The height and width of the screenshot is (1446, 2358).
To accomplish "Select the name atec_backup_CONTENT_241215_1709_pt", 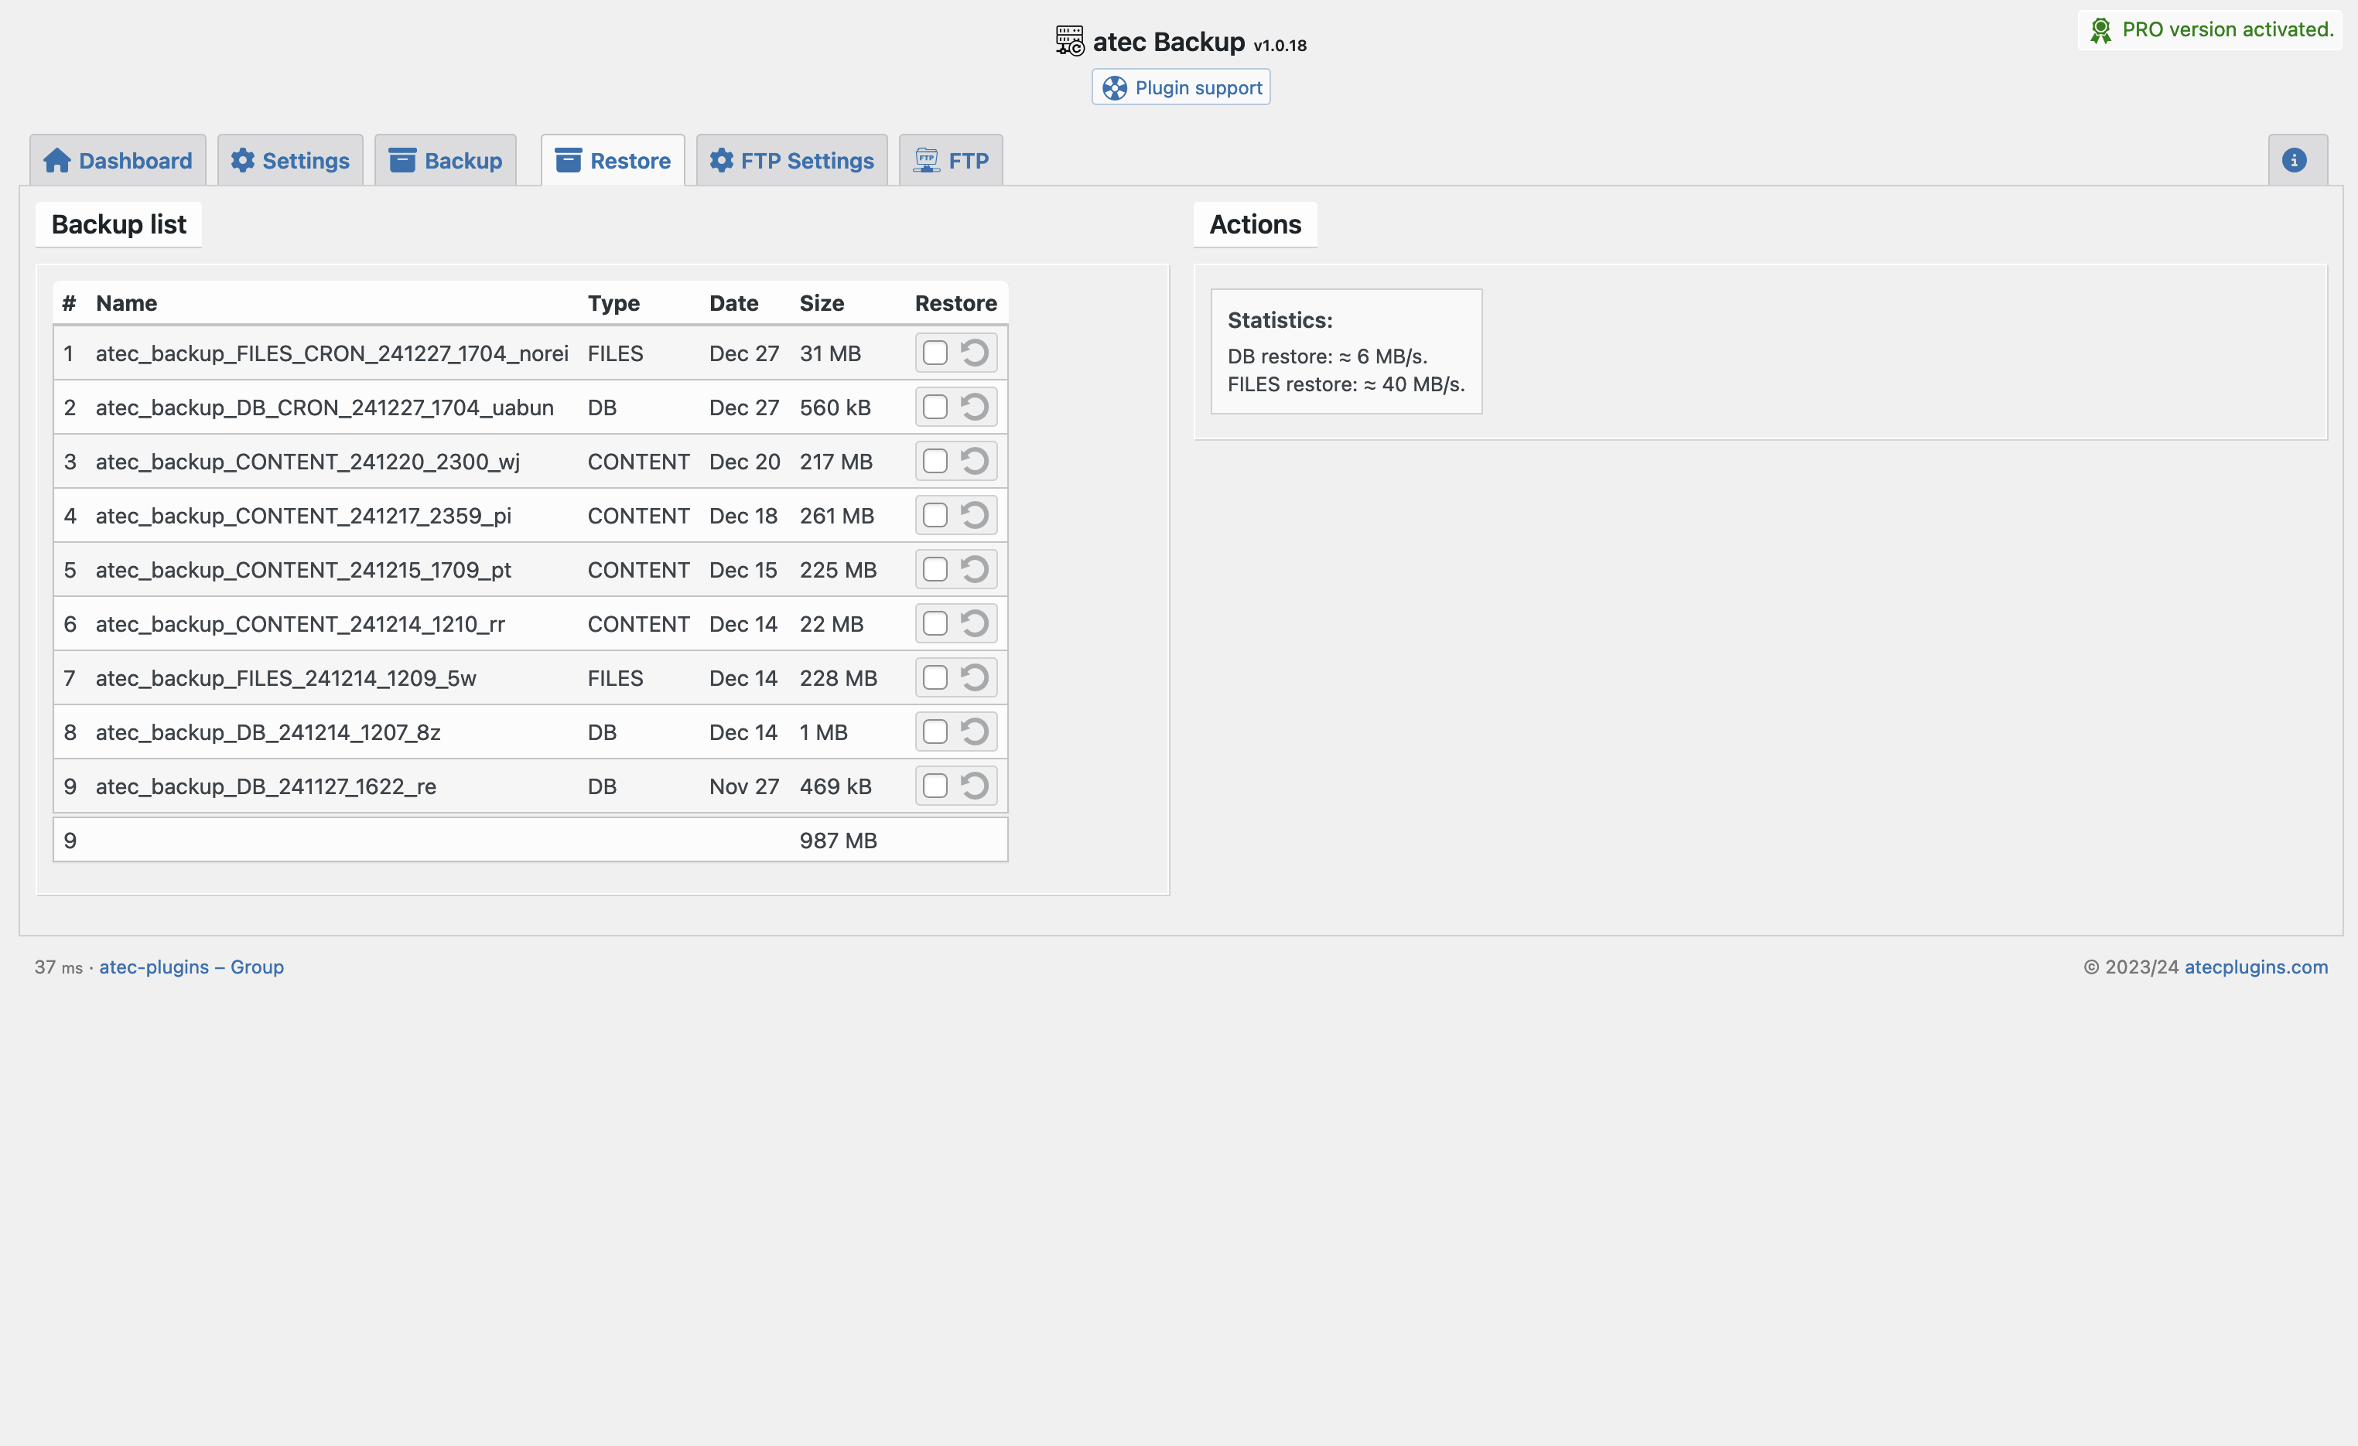I will coord(303,570).
